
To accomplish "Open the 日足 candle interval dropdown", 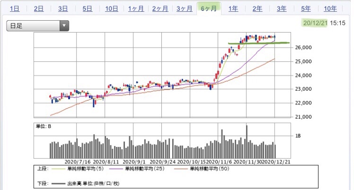I will [38, 26].
